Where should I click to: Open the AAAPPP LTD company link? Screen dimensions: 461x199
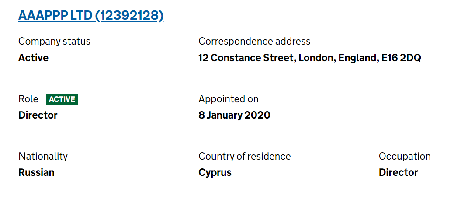[x=91, y=16]
